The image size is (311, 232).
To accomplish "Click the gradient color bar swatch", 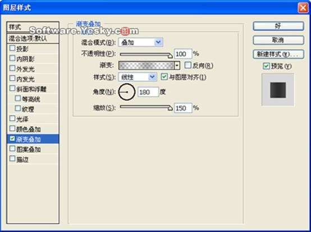I will (147, 66).
